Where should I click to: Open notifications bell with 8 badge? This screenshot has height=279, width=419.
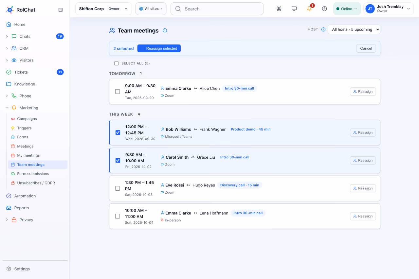tap(309, 9)
